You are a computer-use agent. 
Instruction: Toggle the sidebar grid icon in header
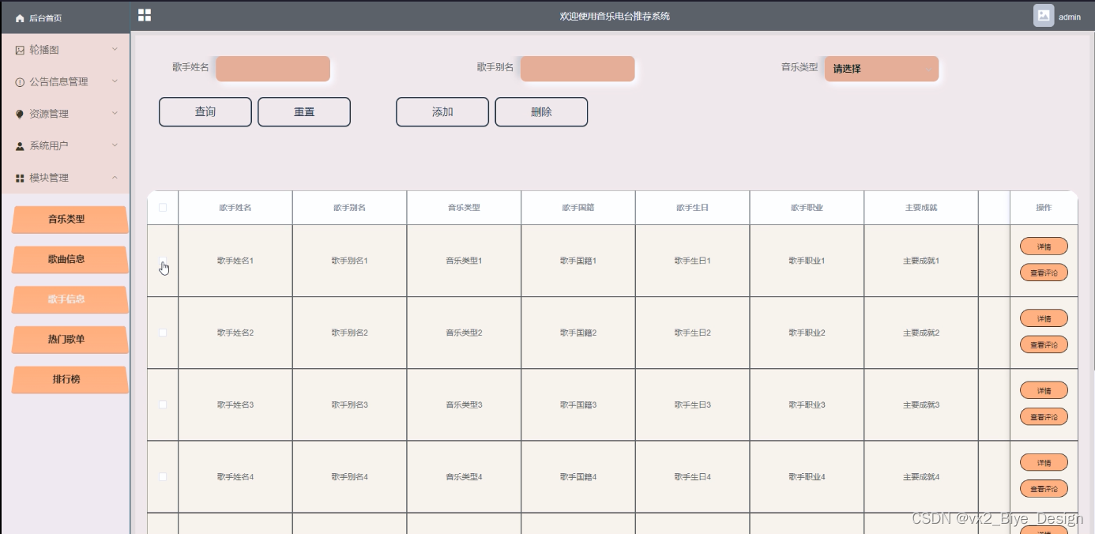click(144, 15)
